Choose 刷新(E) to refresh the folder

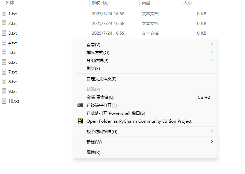click(93, 69)
